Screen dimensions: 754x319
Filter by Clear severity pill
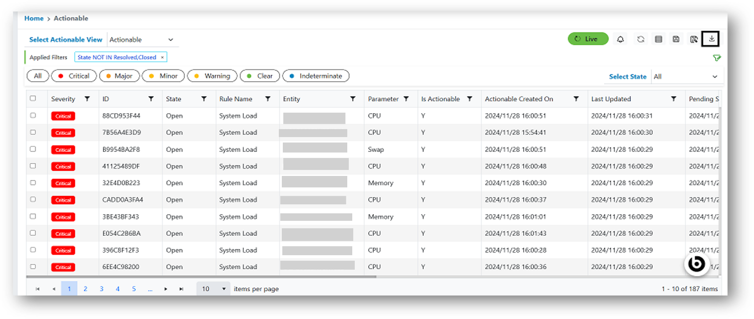[x=260, y=76]
